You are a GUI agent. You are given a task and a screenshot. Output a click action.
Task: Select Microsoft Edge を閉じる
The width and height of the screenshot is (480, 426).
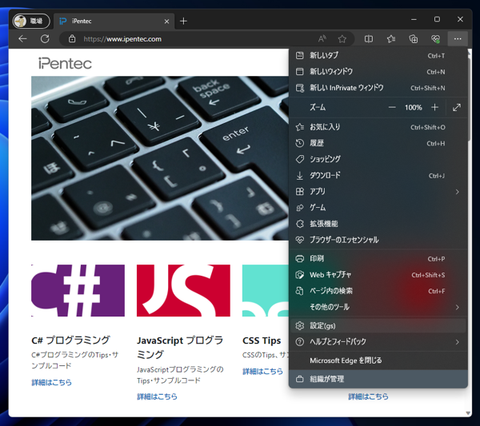[x=378, y=360]
